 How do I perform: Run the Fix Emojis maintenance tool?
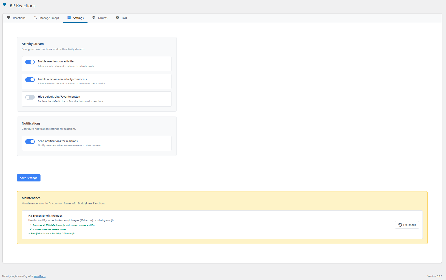tap(407, 225)
